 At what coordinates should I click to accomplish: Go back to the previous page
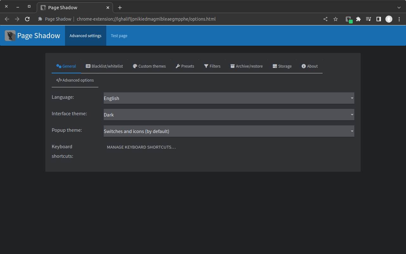click(x=7, y=19)
